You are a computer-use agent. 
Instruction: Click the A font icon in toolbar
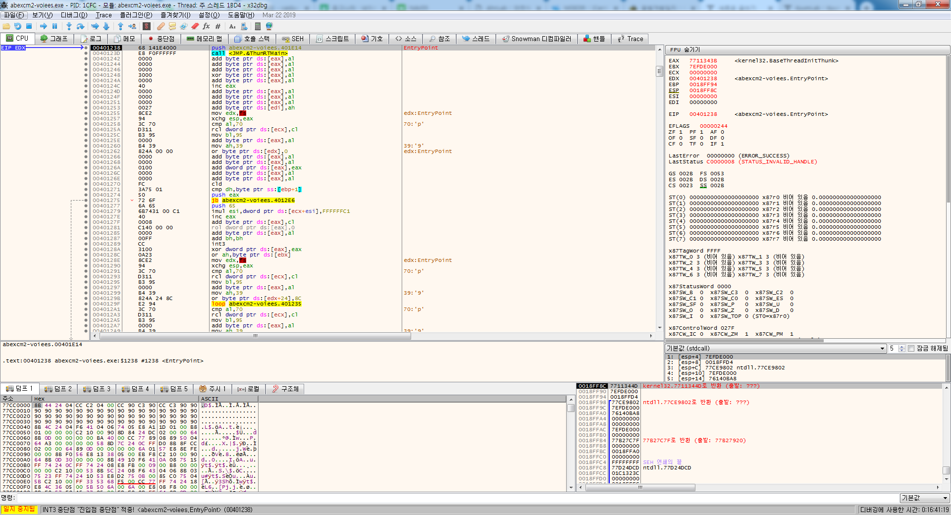point(232,26)
